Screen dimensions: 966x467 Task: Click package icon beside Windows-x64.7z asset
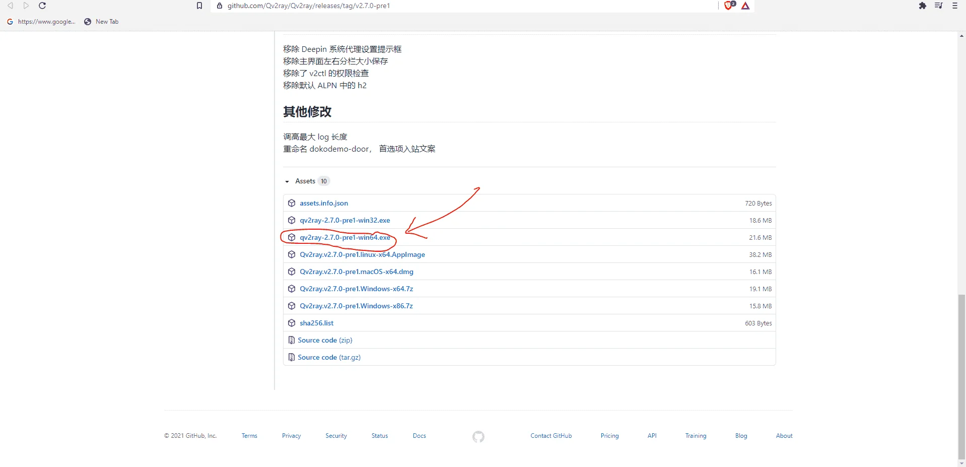[x=292, y=289]
